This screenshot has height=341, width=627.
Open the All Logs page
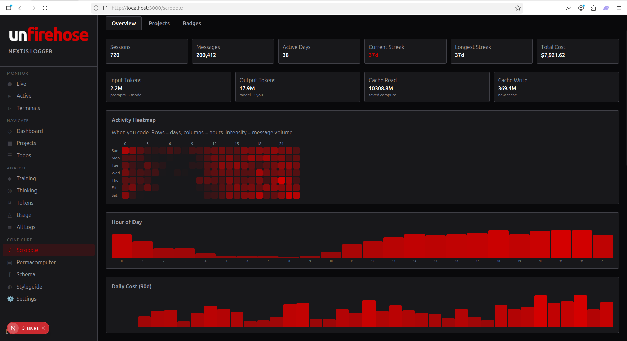coord(10,227)
